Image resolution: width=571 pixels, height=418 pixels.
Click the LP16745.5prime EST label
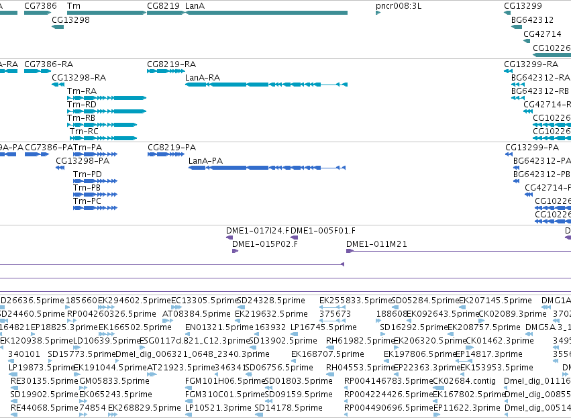(323, 327)
